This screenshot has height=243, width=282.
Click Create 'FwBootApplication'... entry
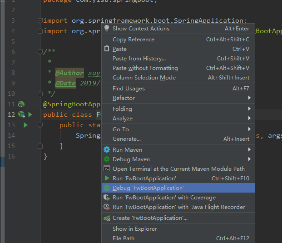click(150, 218)
